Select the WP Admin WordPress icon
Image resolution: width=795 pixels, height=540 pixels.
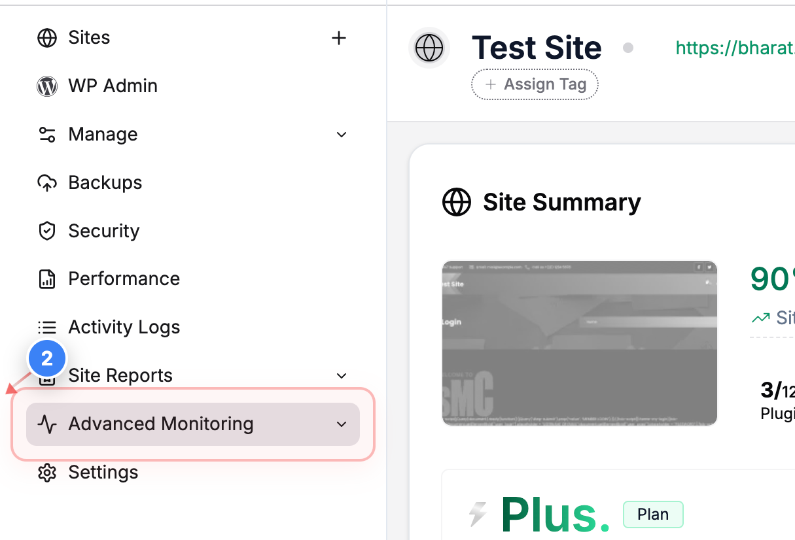[46, 86]
